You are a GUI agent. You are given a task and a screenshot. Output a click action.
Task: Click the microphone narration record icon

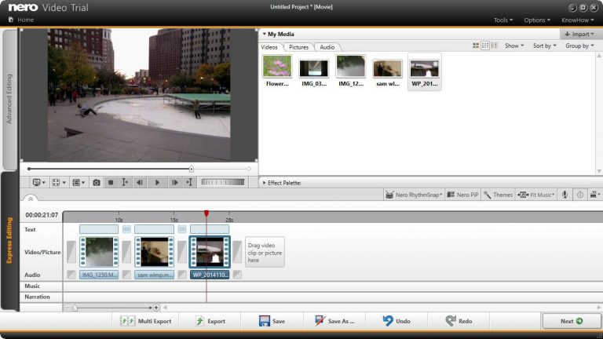point(564,195)
